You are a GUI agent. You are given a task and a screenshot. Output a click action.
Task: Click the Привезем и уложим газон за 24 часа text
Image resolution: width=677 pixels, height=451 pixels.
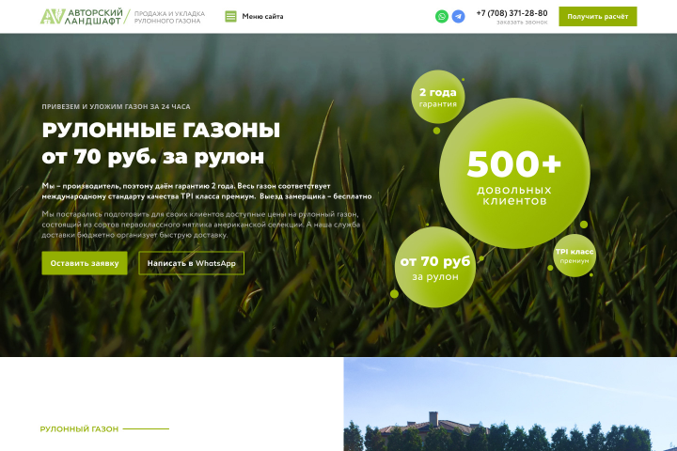[x=117, y=106]
